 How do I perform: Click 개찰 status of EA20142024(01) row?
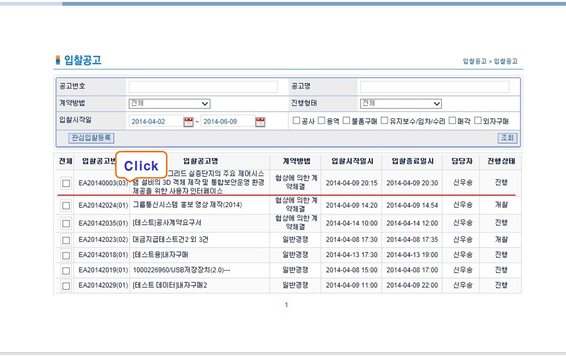(x=501, y=205)
